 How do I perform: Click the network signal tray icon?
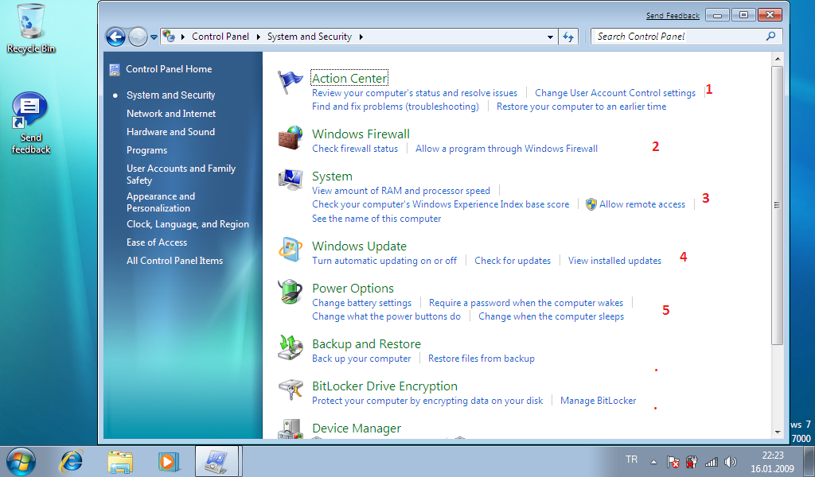pos(711,461)
